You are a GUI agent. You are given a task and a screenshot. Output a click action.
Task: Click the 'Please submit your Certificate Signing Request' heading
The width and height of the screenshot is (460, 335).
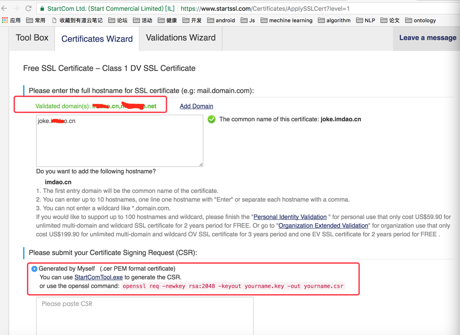click(x=113, y=252)
